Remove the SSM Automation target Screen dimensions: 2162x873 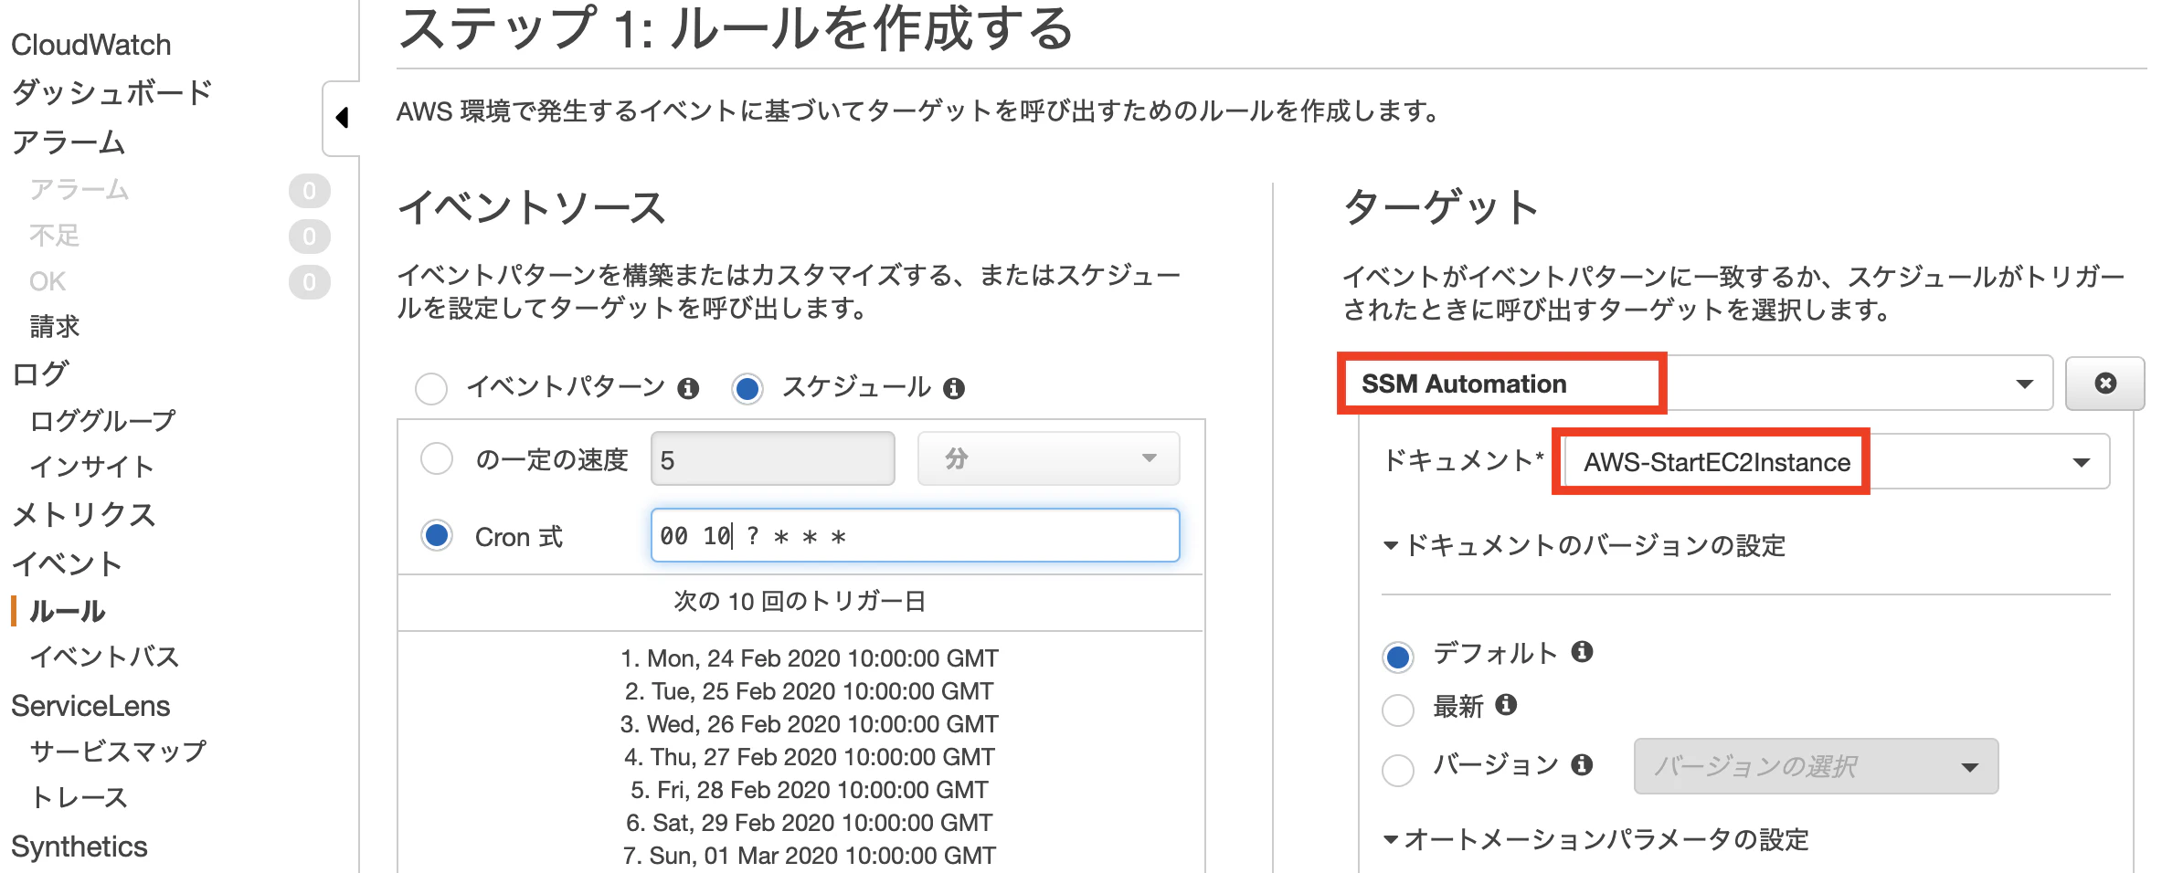tap(2105, 384)
